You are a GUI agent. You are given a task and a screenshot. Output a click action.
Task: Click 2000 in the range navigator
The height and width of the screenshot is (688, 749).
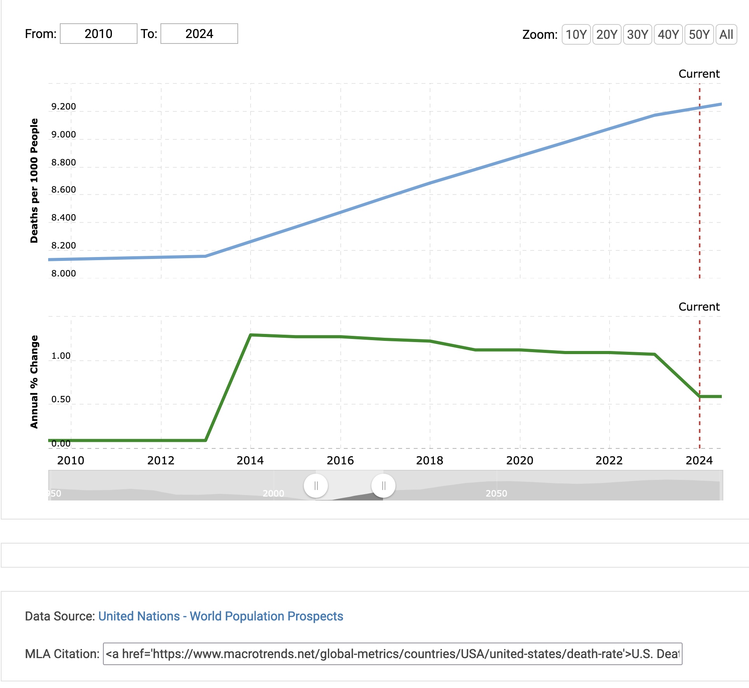[273, 493]
